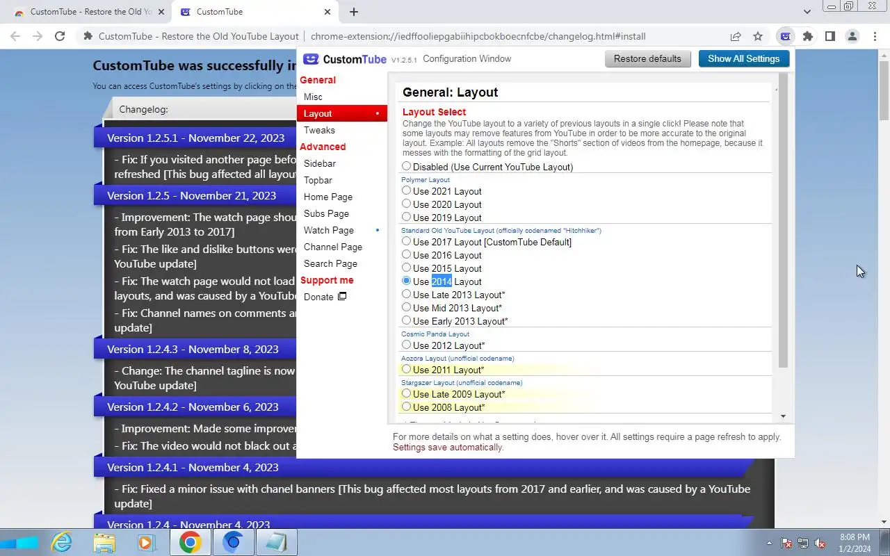
Task: Click settings list scroll-down arrow
Action: click(783, 416)
